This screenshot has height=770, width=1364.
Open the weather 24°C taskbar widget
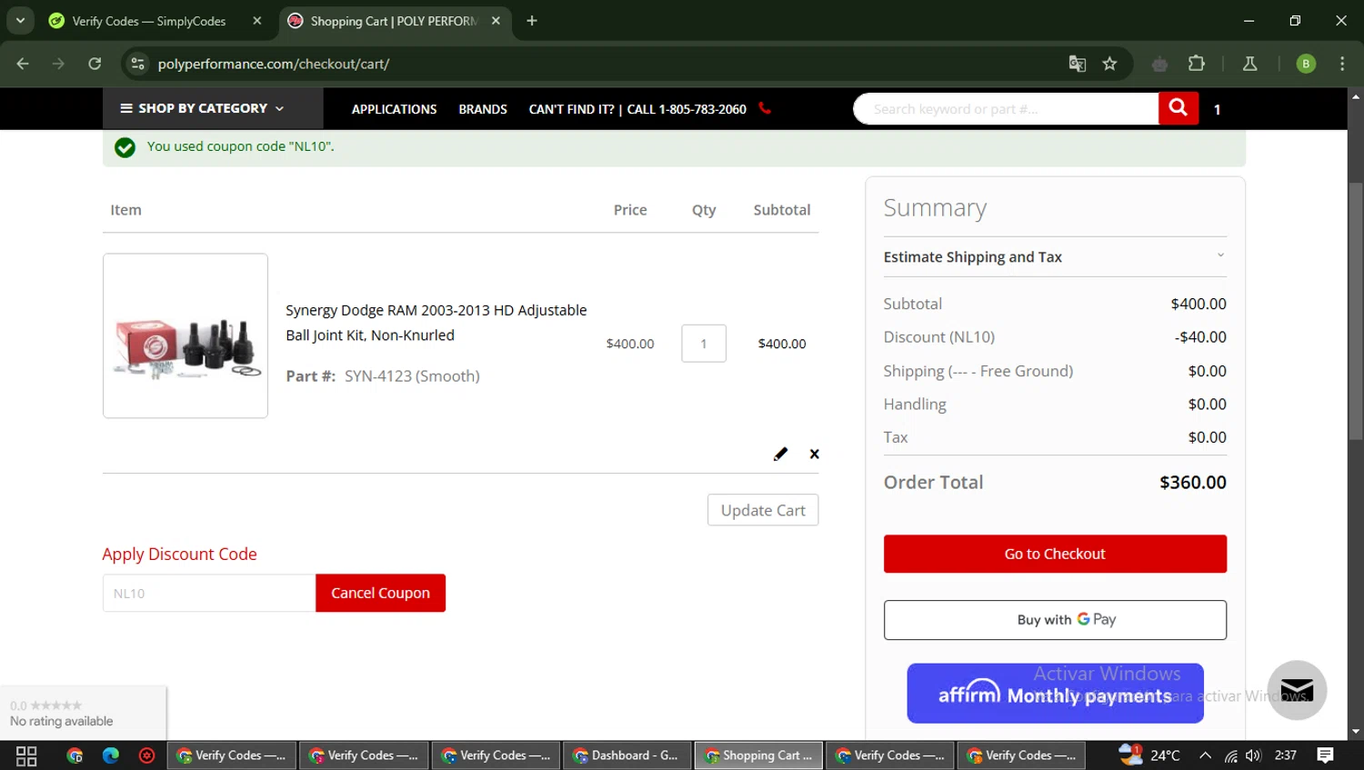click(x=1150, y=755)
